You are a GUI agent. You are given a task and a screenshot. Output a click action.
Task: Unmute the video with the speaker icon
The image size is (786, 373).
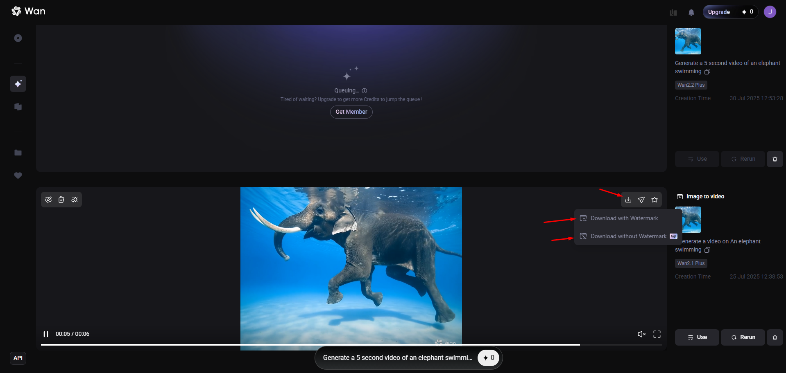[641, 334]
